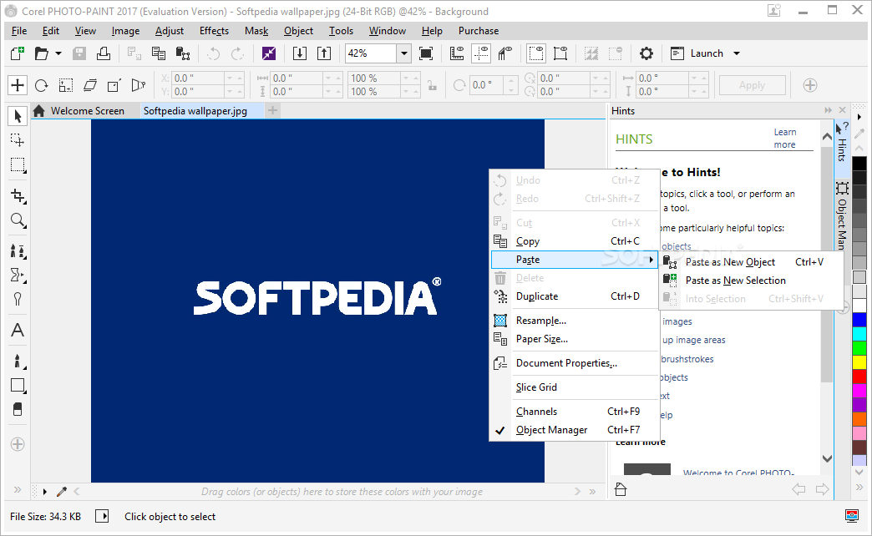The width and height of the screenshot is (872, 536).
Task: Click the New document icon
Action: (x=18, y=53)
